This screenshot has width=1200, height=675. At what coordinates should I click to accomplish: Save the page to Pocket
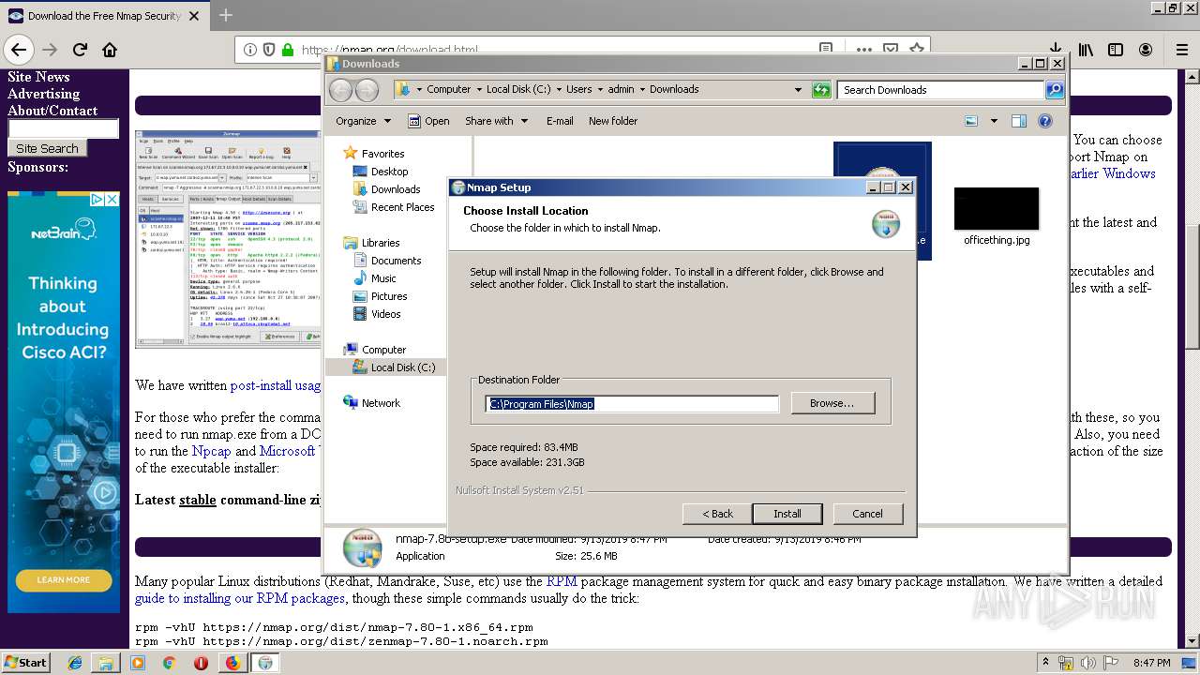click(x=891, y=50)
